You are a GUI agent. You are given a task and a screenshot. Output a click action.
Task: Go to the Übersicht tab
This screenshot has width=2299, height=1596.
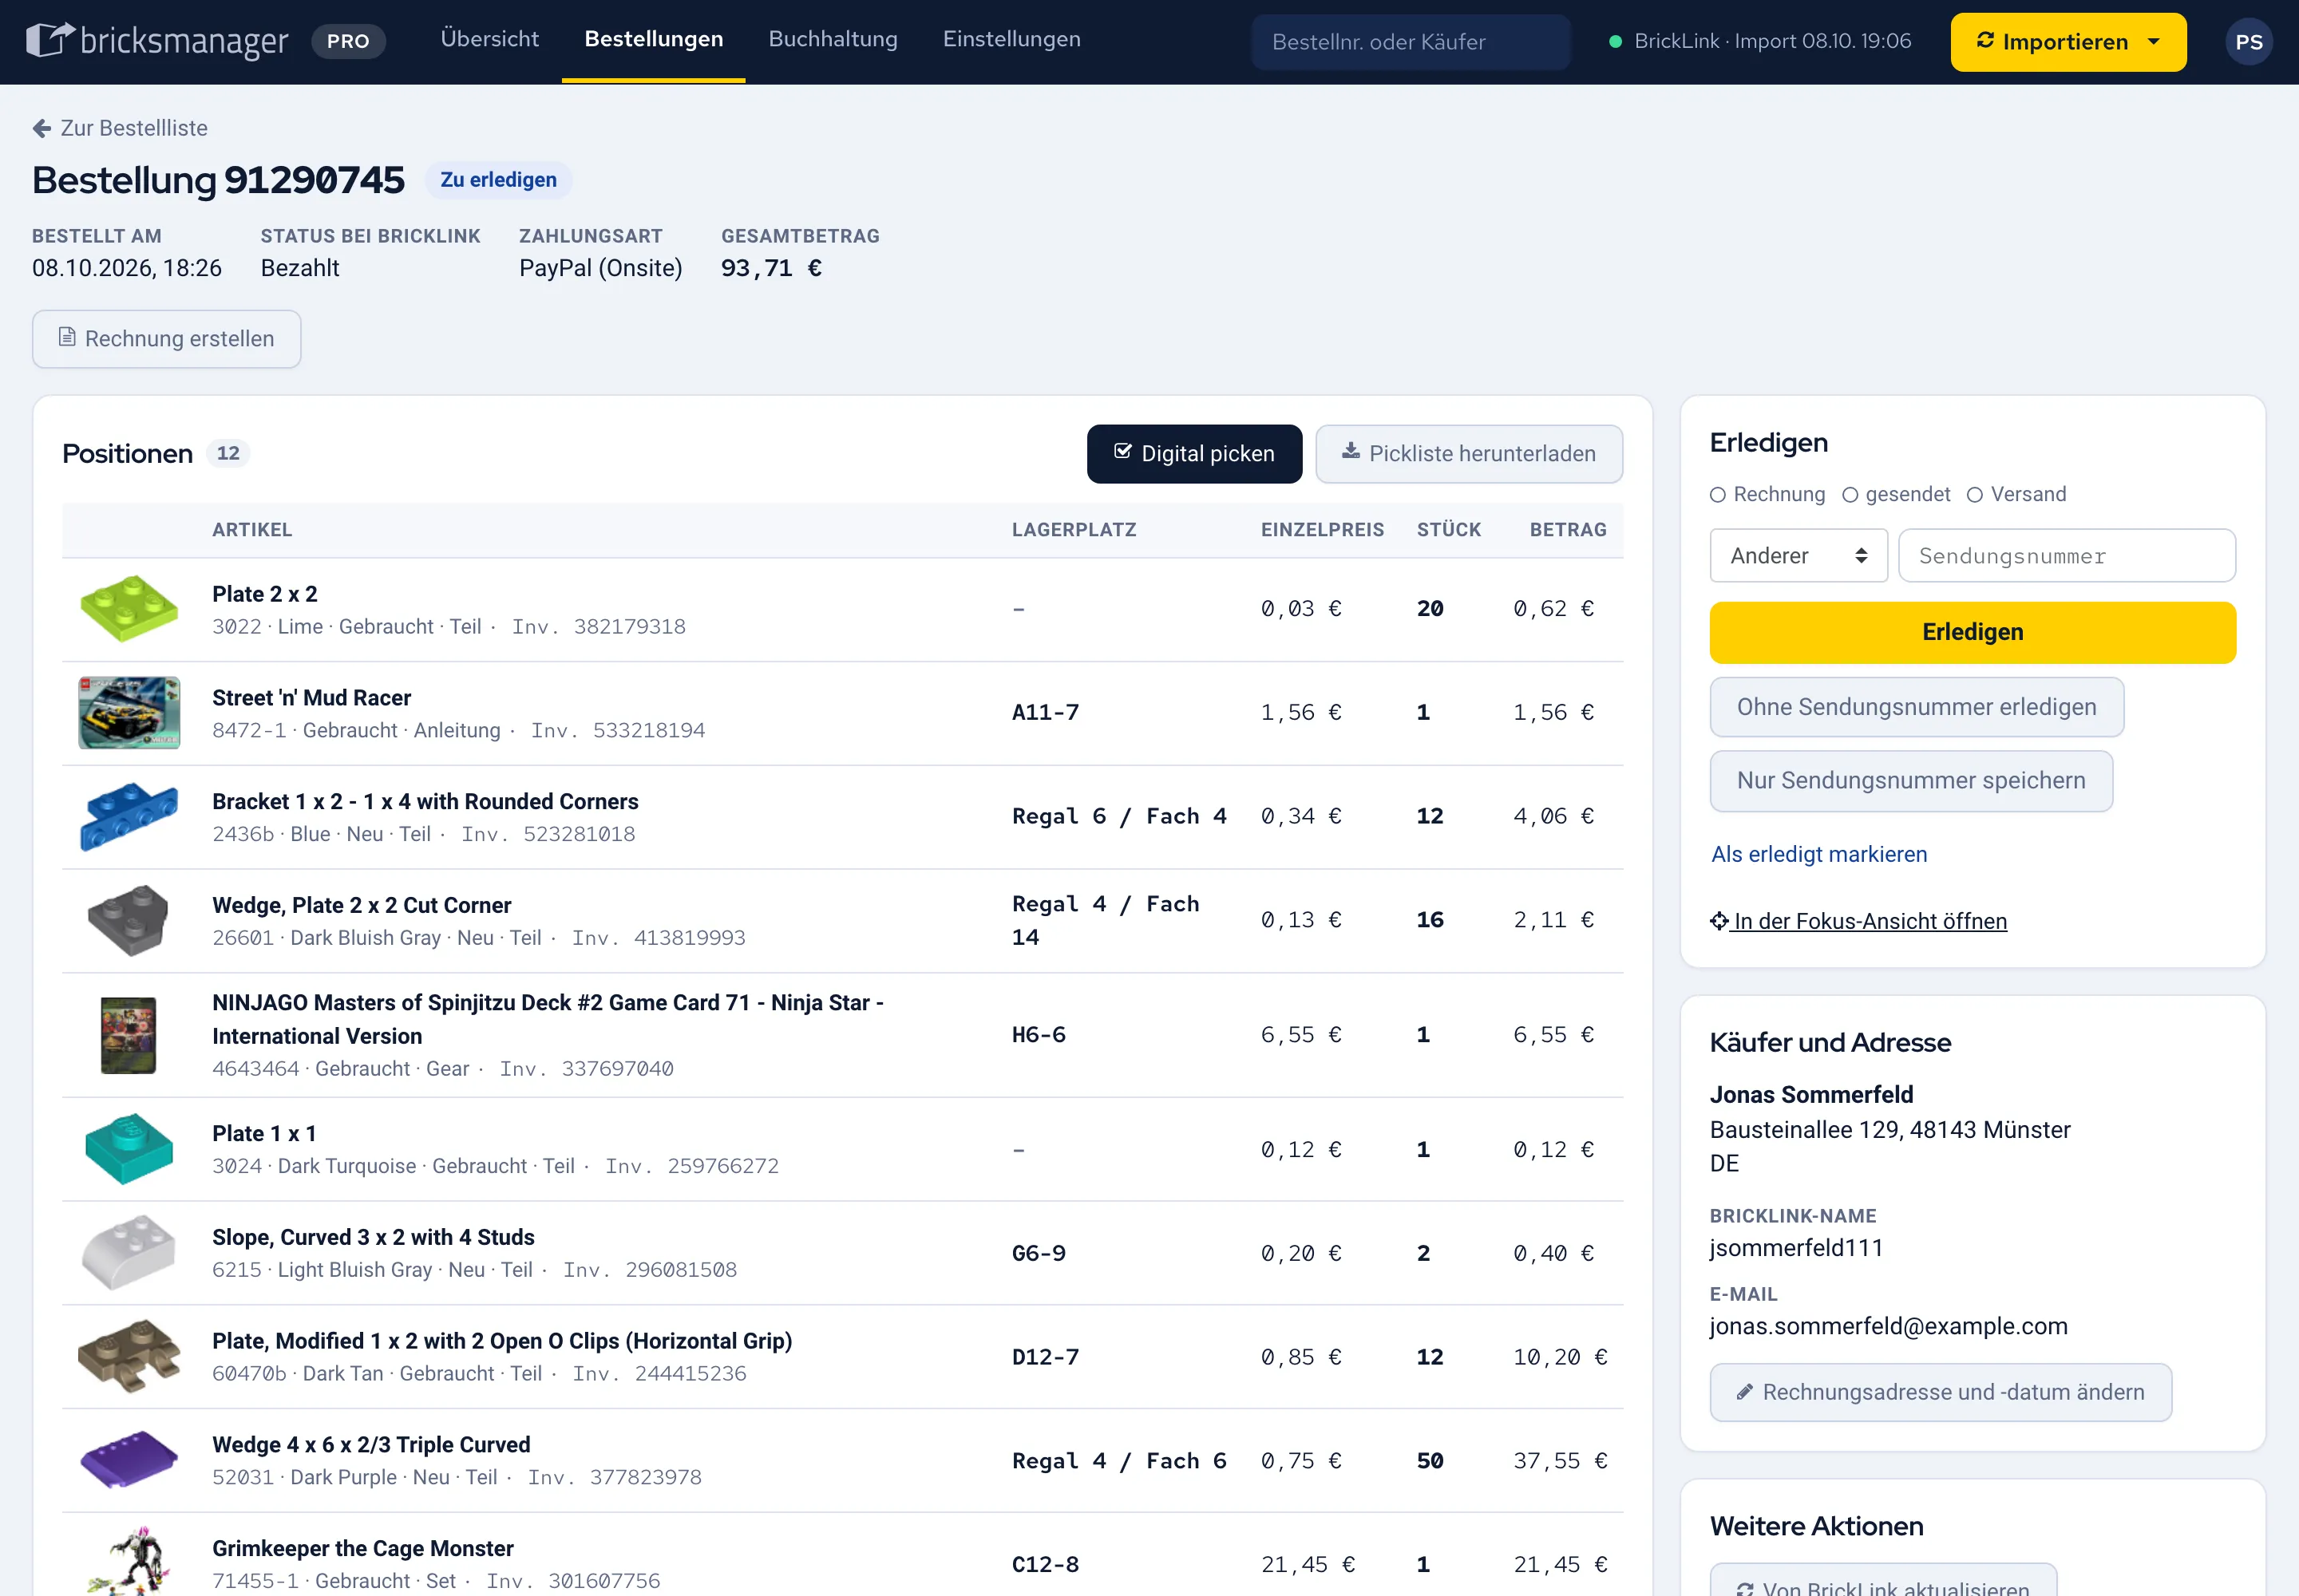click(x=489, y=39)
